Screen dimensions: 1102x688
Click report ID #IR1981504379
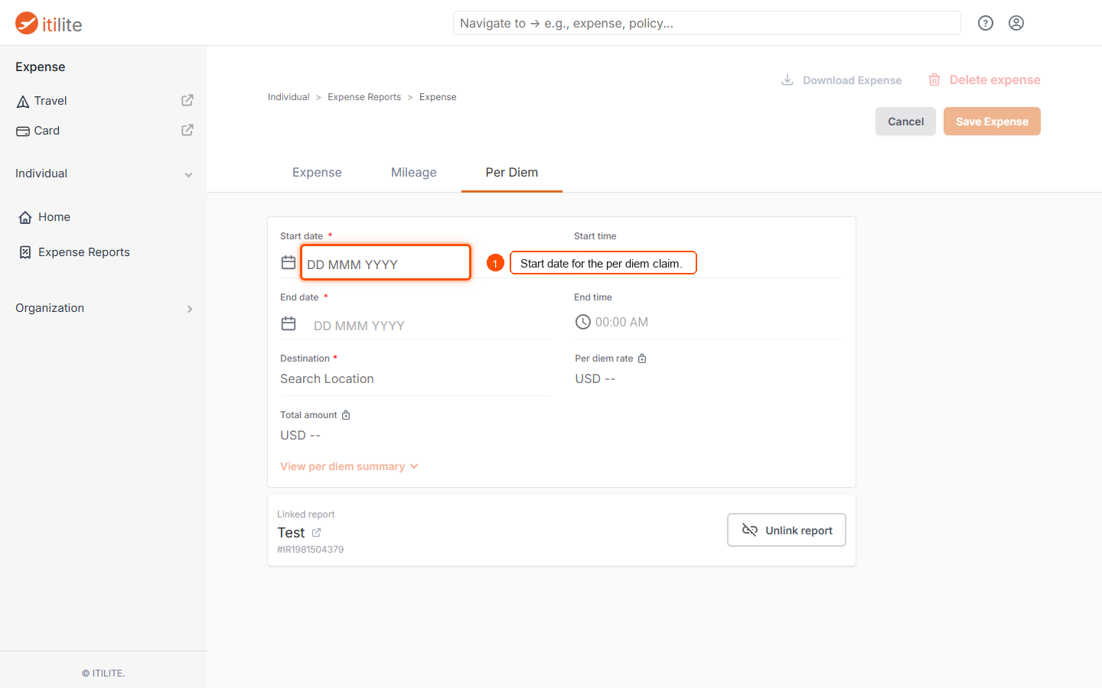pos(310,550)
